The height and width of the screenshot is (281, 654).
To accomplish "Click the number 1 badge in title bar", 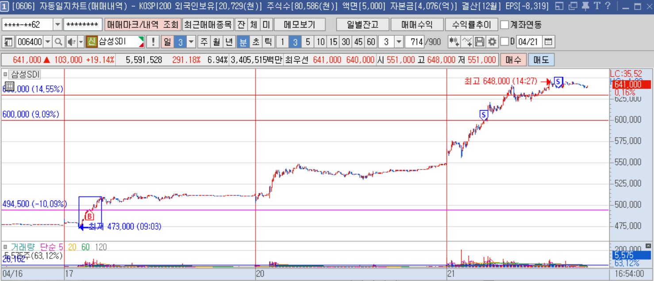I will click(x=5, y=6).
